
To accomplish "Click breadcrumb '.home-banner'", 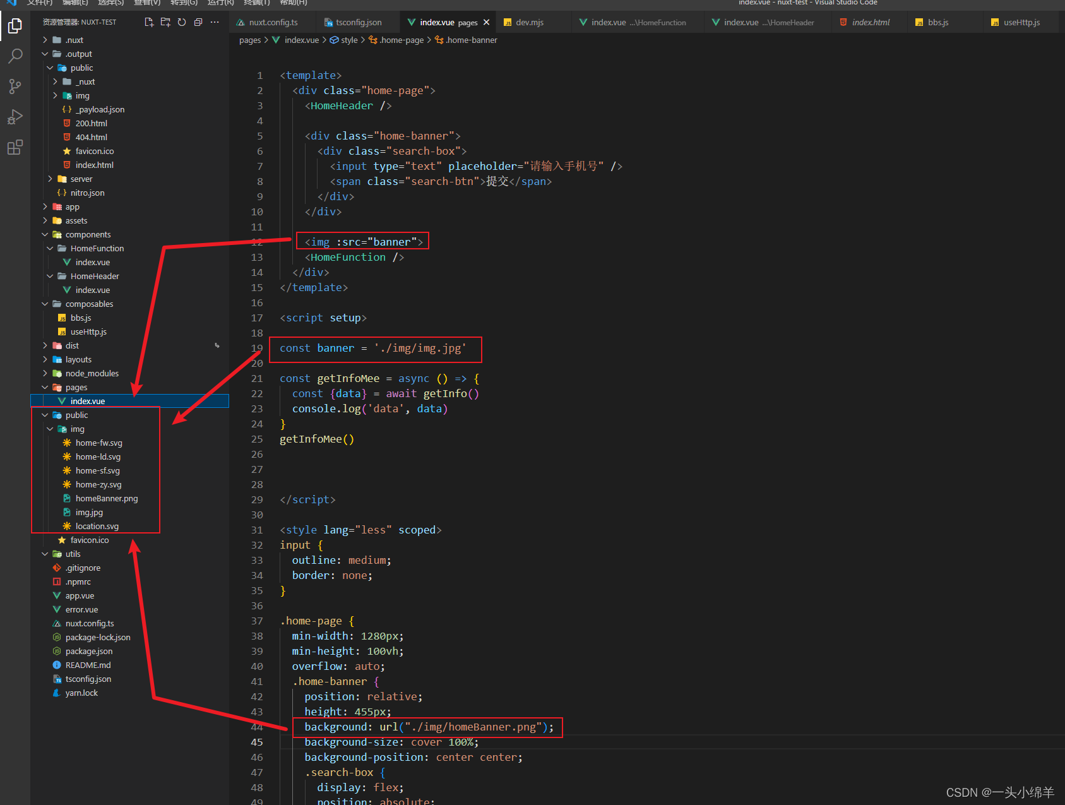I will (x=471, y=40).
